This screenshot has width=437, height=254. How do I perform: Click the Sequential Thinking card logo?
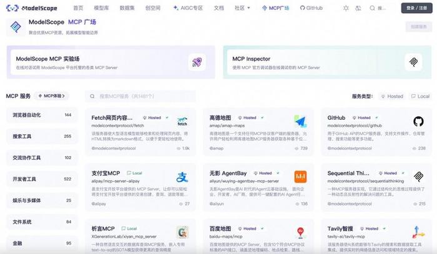click(418, 177)
